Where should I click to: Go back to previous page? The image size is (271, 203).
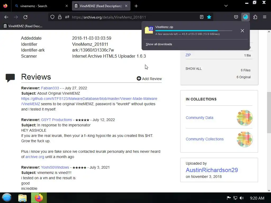click(x=6, y=17)
